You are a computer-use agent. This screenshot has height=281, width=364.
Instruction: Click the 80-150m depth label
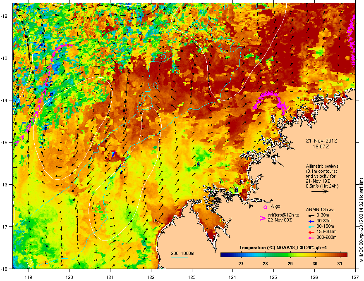click(325, 226)
